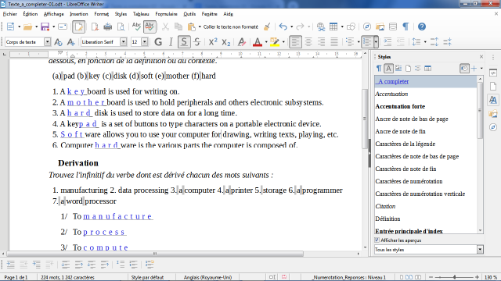Click 'Anglais (Royaume-Uni)' language in status bar
This screenshot has height=281, width=501.
click(207, 277)
